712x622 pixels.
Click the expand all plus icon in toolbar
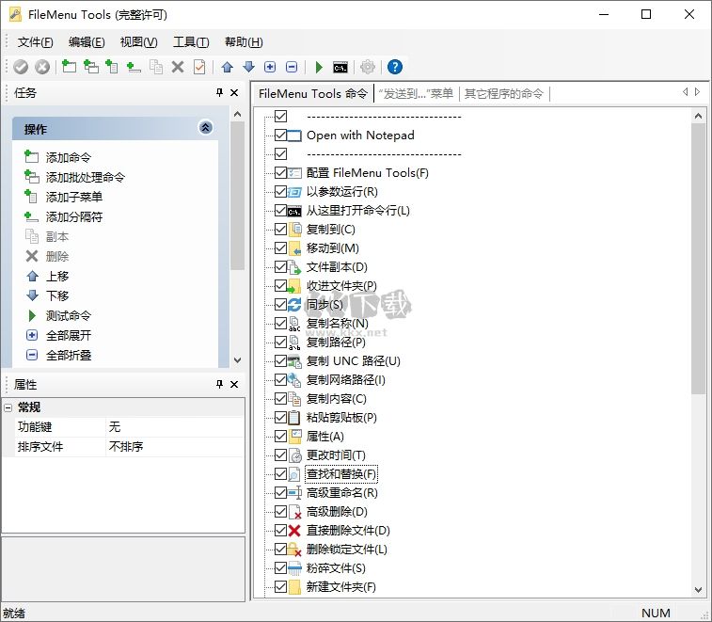270,67
